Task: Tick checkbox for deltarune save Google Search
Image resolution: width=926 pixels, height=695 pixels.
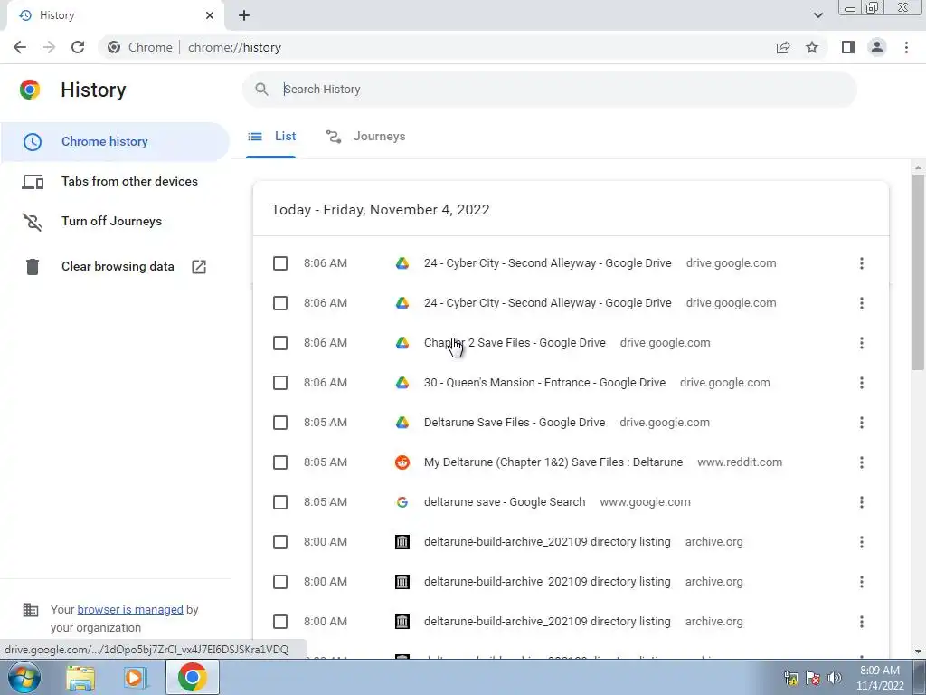Action: tap(280, 502)
